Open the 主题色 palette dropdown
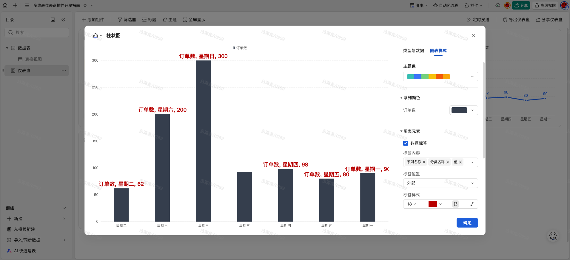570x260 pixels. [440, 77]
